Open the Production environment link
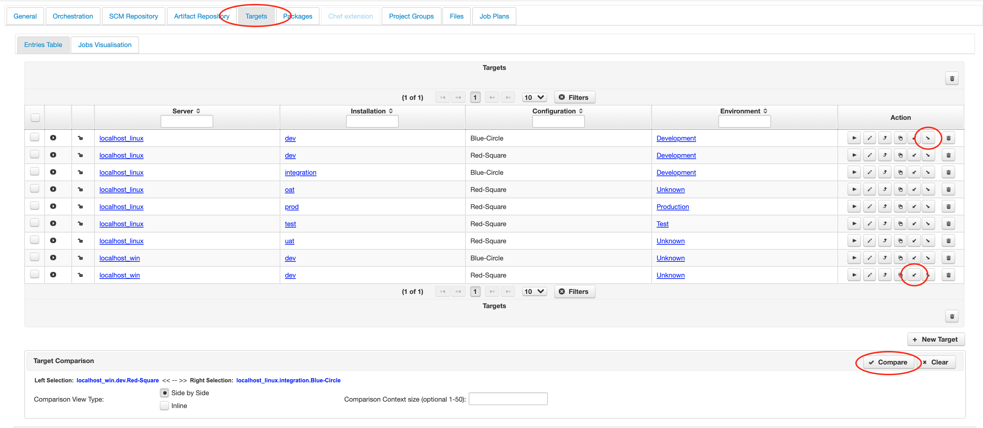The width and height of the screenshot is (983, 428). pyautogui.click(x=672, y=207)
